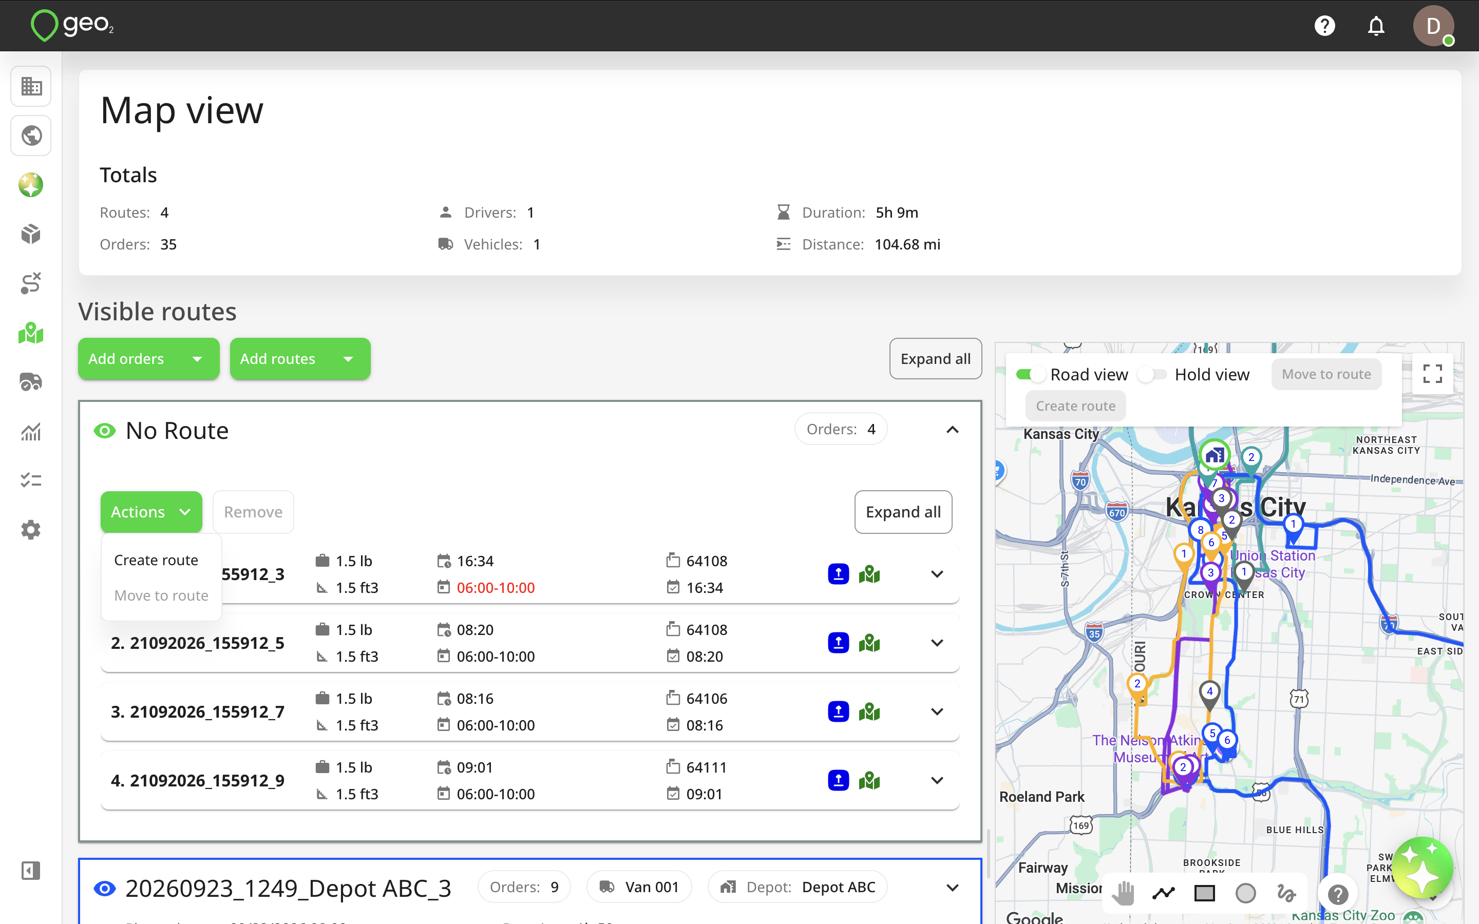The width and height of the screenshot is (1479, 924).
Task: Click Expand all above visible routes
Action: [935, 359]
